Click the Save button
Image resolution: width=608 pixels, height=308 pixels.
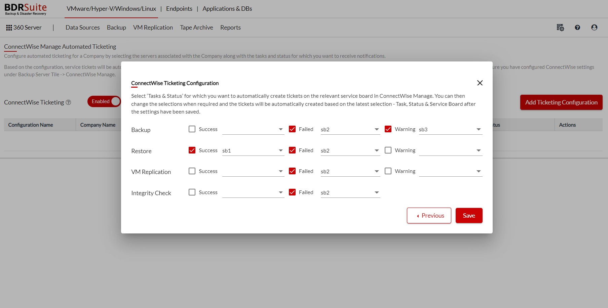tap(469, 216)
